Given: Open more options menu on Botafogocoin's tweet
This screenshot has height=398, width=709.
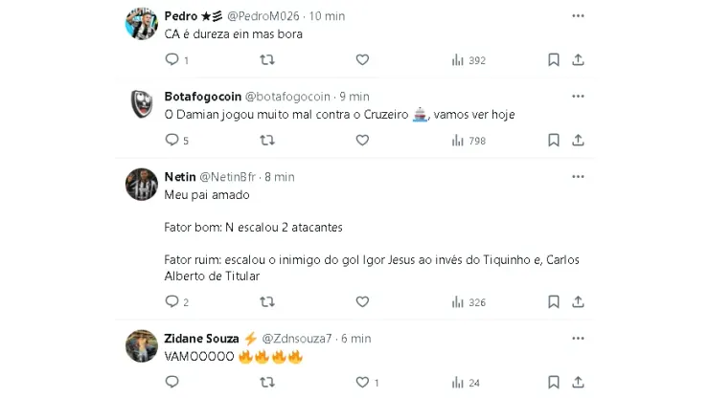Looking at the screenshot, I should (578, 97).
